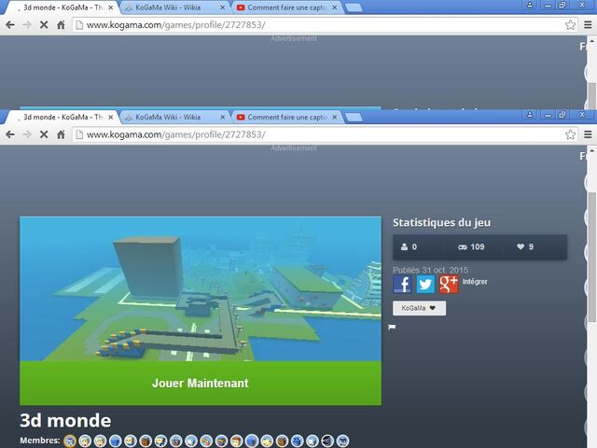Click 'Statistiques du jeu' heading
This screenshot has height=448, width=597.
441,222
